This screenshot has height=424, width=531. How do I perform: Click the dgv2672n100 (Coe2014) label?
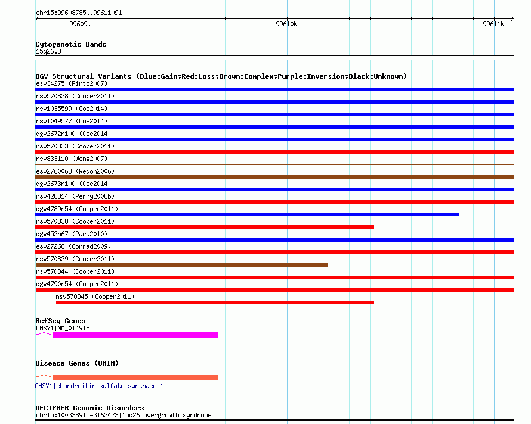[x=73, y=134]
